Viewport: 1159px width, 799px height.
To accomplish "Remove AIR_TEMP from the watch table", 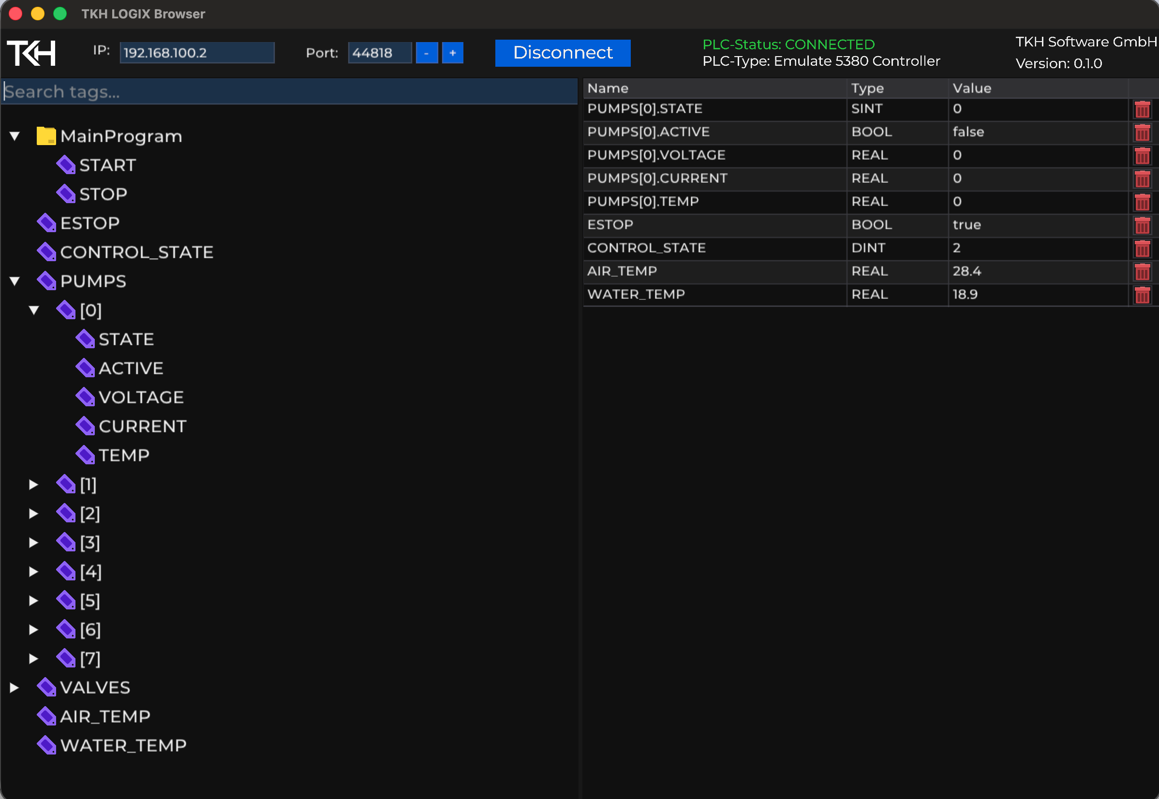I will [1142, 271].
